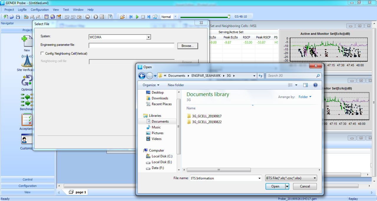Select the 3G_GCELL_20190822 folder
This screenshot has width=377, height=201.
coord(204,122)
